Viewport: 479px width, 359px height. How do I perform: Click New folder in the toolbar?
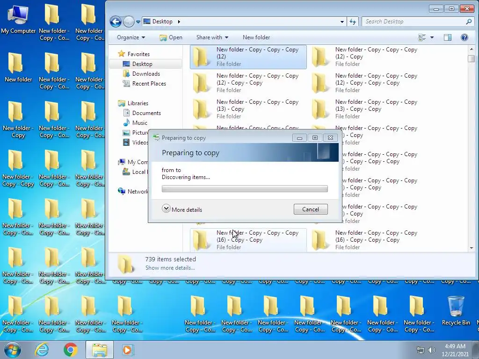pos(256,37)
